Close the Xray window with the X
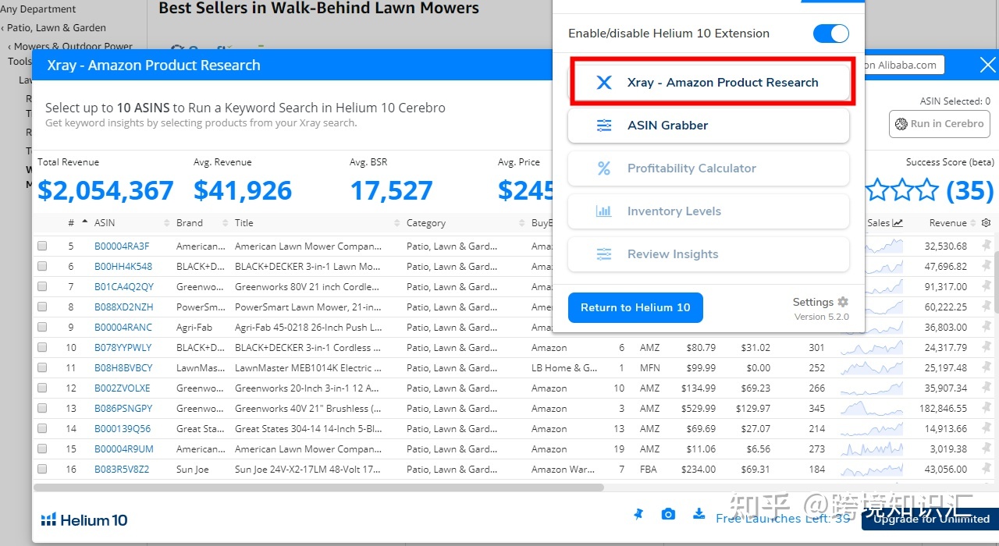 tap(988, 66)
